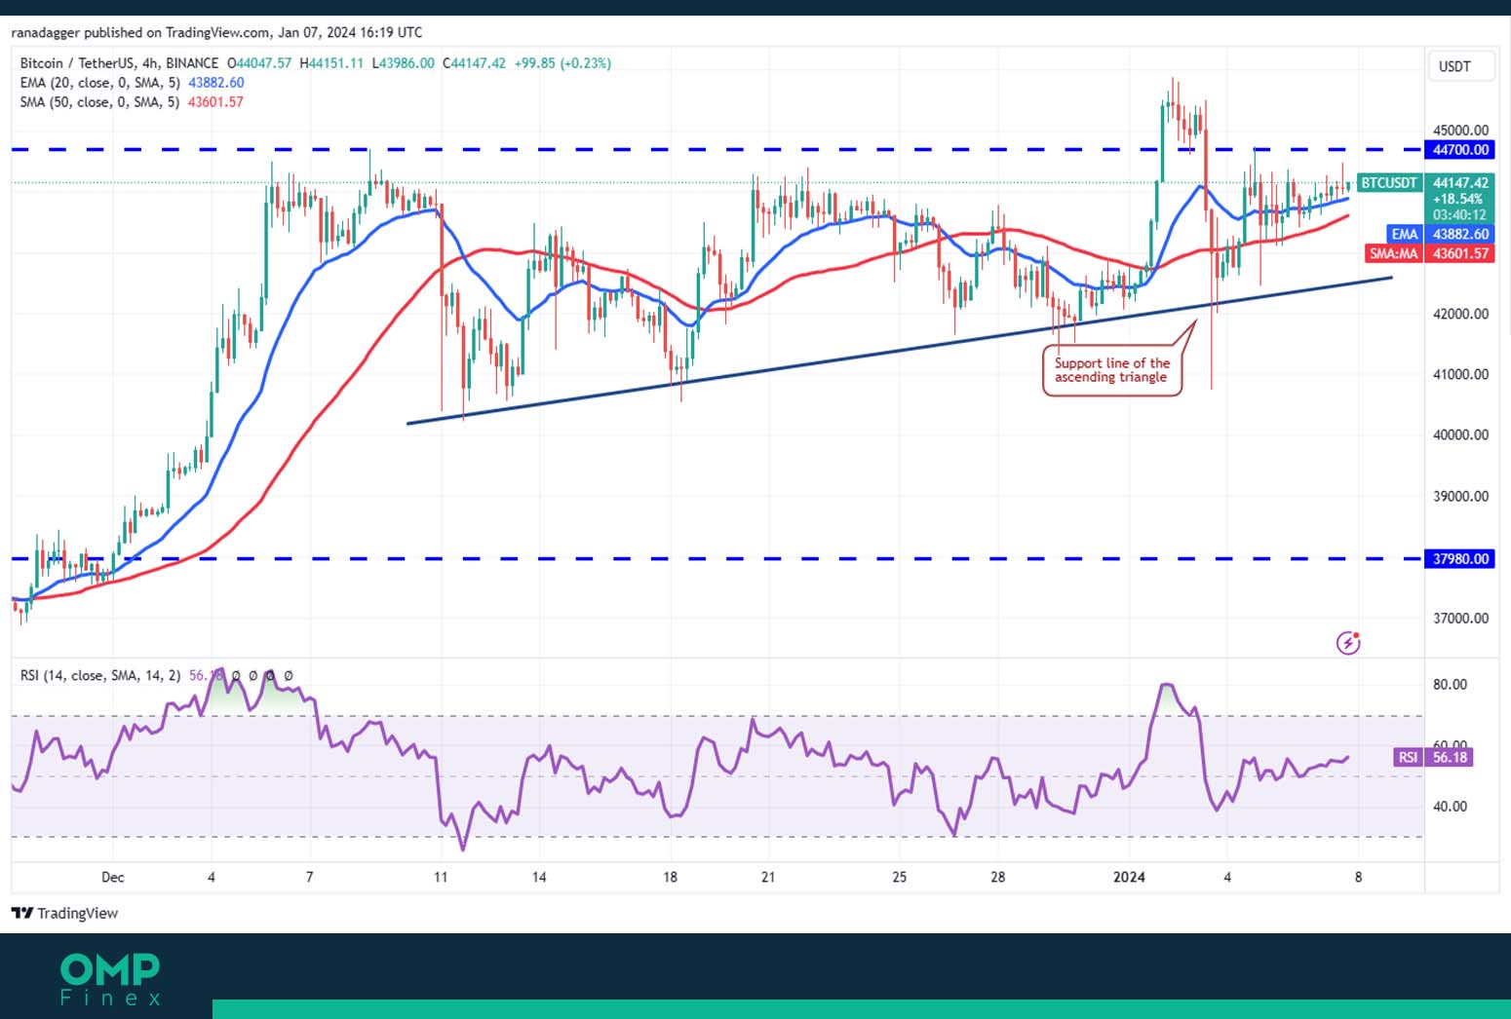Click the 43882.60 EMA value on axis
Image resolution: width=1511 pixels, height=1019 pixels.
(x=1459, y=234)
